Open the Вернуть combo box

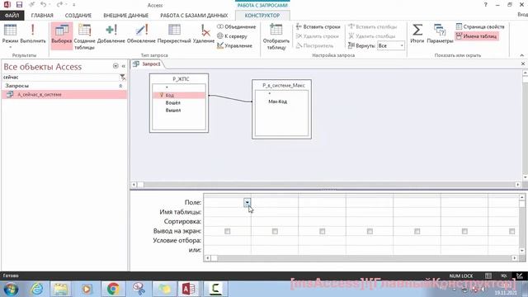click(391, 45)
